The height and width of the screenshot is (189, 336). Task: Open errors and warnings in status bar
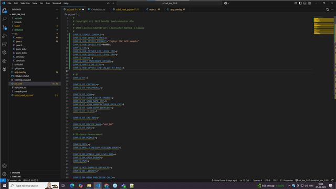pyautogui.click(x=30, y=180)
